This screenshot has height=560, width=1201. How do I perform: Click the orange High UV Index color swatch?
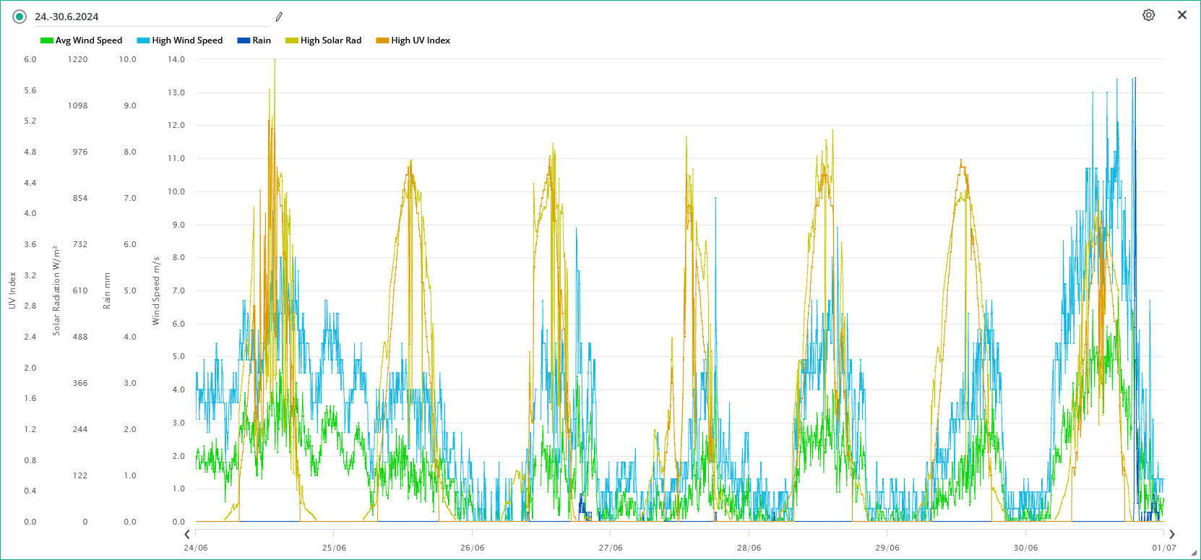point(382,40)
